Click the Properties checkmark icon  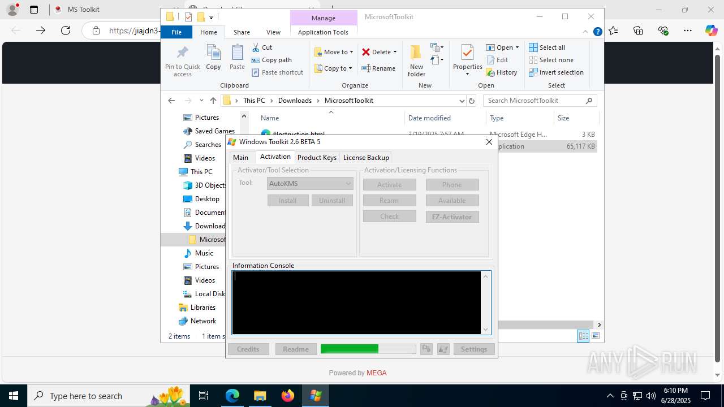click(467, 53)
